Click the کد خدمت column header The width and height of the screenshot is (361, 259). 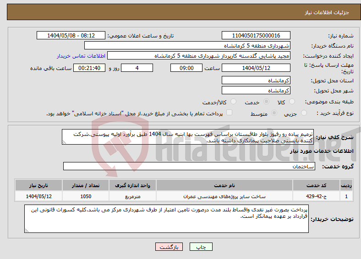coord(317,185)
